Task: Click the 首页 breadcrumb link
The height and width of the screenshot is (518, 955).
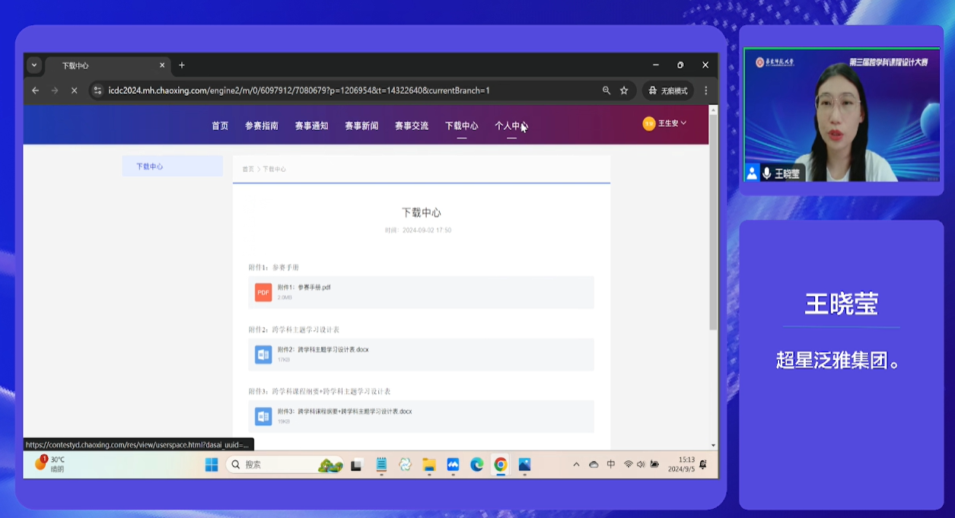Action: click(248, 169)
